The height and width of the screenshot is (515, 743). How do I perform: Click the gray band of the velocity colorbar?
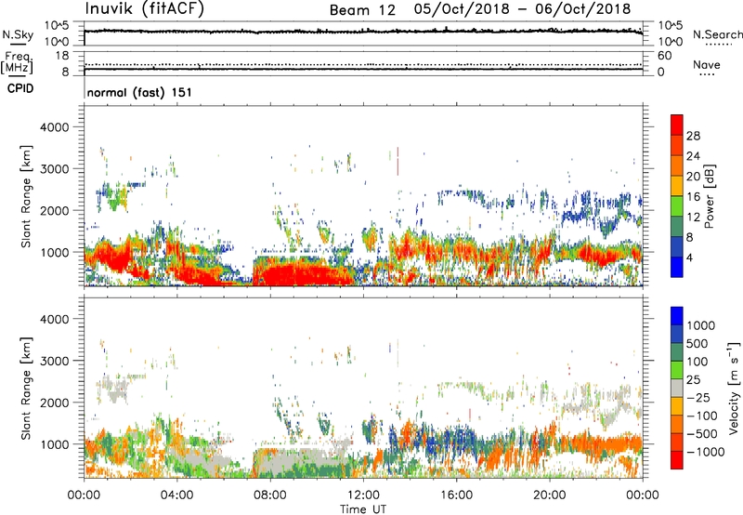point(677,388)
